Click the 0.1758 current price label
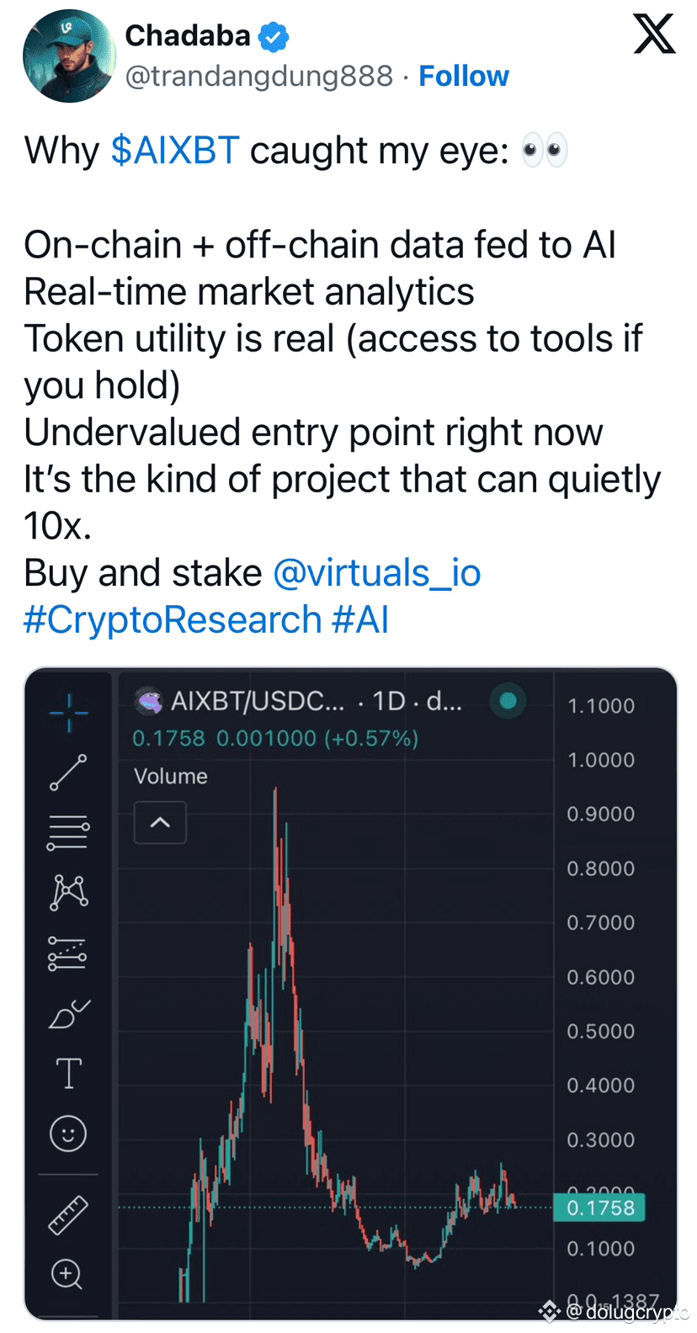This screenshot has width=697, height=1333. (600, 1208)
